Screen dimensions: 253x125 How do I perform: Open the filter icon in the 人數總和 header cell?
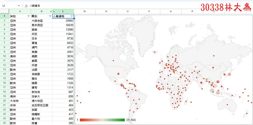click(x=72, y=16)
